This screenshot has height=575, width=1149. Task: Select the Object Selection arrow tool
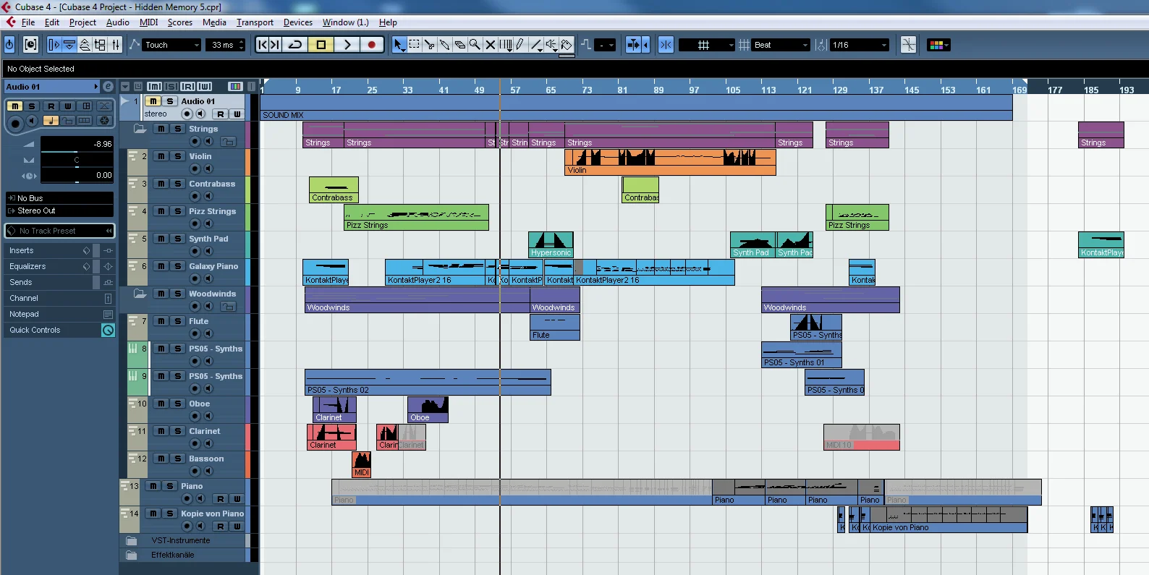pyautogui.click(x=399, y=45)
